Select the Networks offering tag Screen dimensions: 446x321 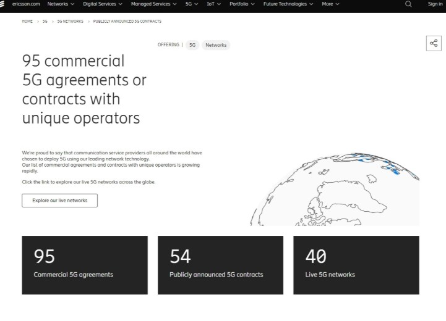(216, 45)
